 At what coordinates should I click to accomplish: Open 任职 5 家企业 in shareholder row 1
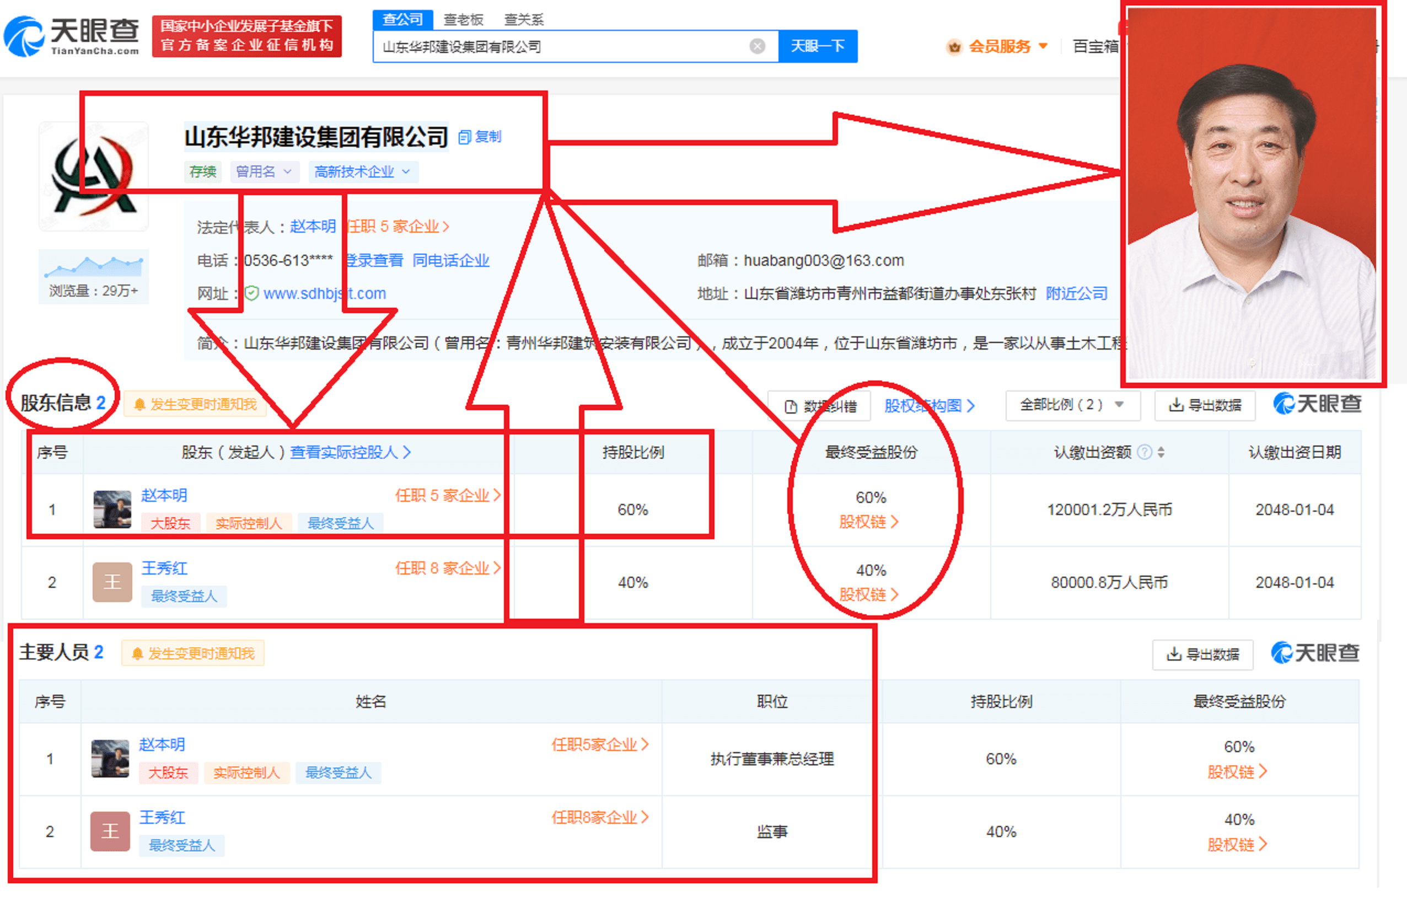[x=448, y=495]
